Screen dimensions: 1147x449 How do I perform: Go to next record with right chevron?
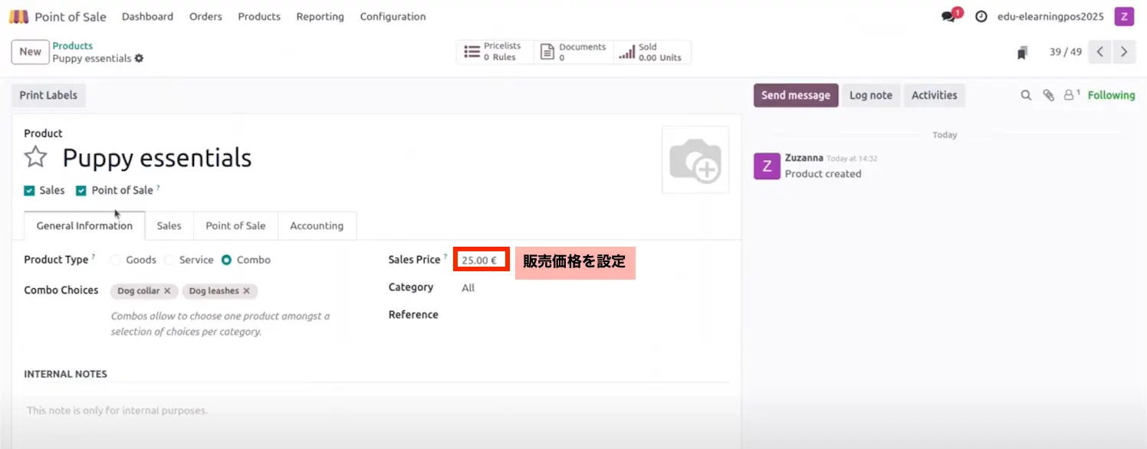click(x=1124, y=52)
